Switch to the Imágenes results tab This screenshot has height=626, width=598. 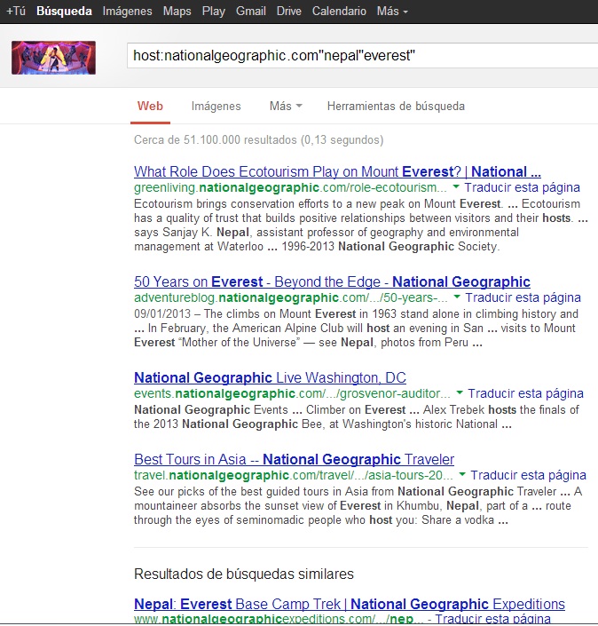point(216,107)
